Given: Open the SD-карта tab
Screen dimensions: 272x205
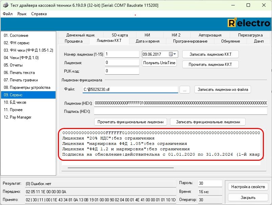Looking at the screenshot, I should click(x=120, y=35).
